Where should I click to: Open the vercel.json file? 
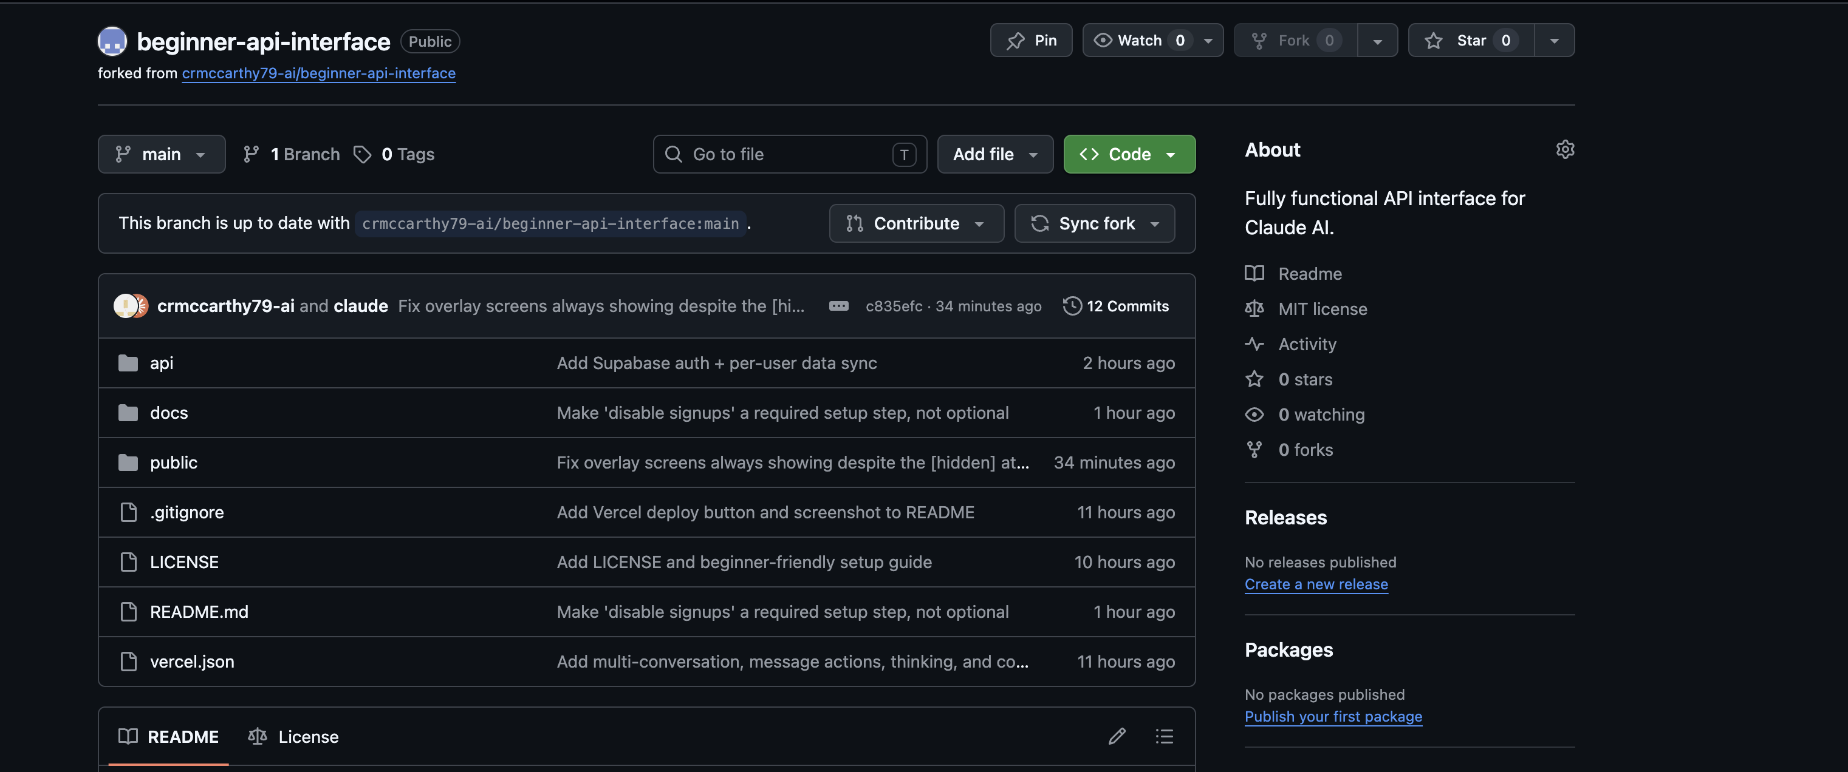[191, 661]
